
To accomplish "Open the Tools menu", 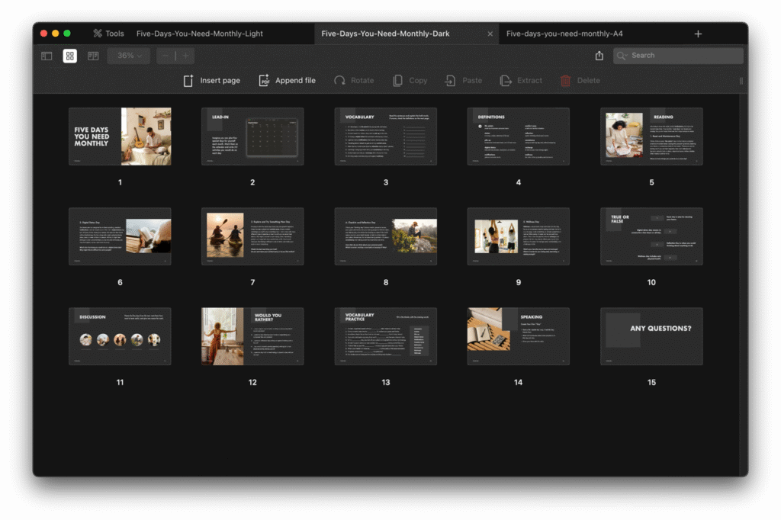I will pos(108,34).
